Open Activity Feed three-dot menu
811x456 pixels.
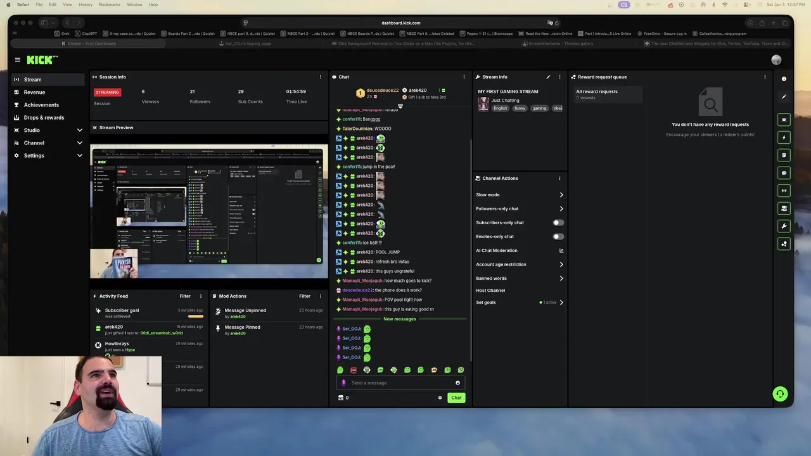pos(201,296)
